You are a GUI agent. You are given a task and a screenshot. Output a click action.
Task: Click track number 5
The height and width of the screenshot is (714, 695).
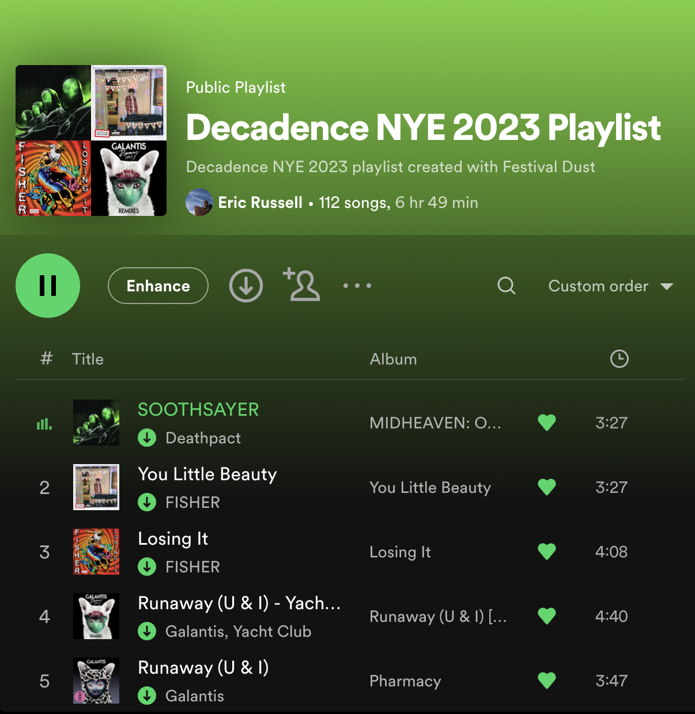coord(44,681)
